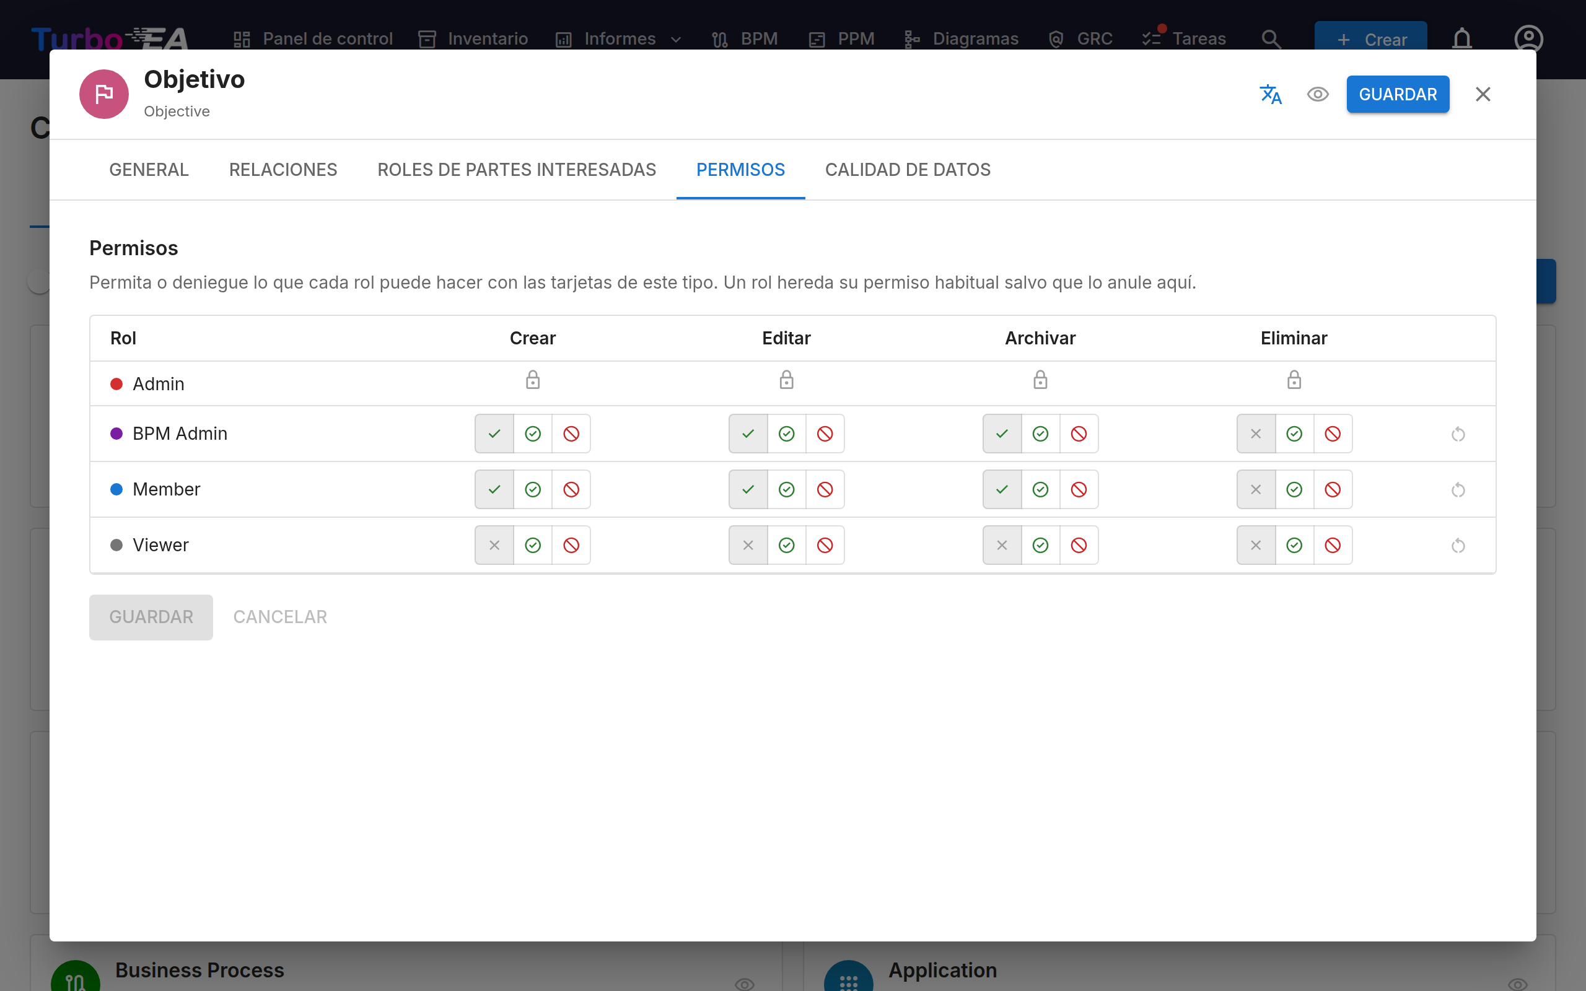Allow Eliminar for BPM Admin
1586x991 pixels.
(1294, 434)
